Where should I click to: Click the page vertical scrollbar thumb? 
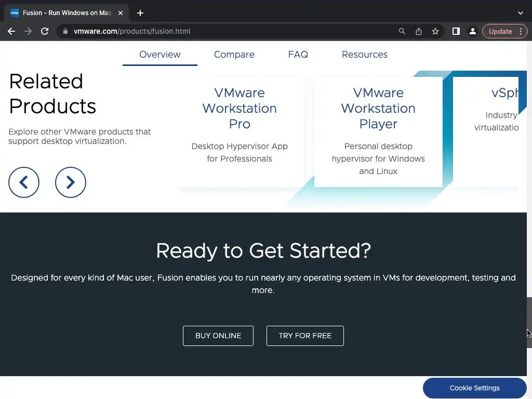(529, 322)
